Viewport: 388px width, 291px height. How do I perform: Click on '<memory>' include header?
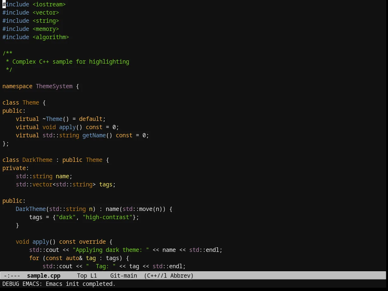(46, 29)
